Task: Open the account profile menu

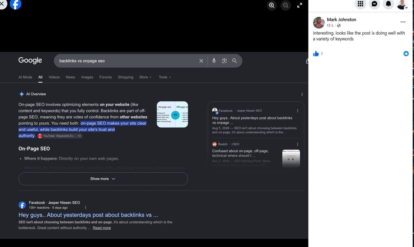Action: tap(402, 4)
